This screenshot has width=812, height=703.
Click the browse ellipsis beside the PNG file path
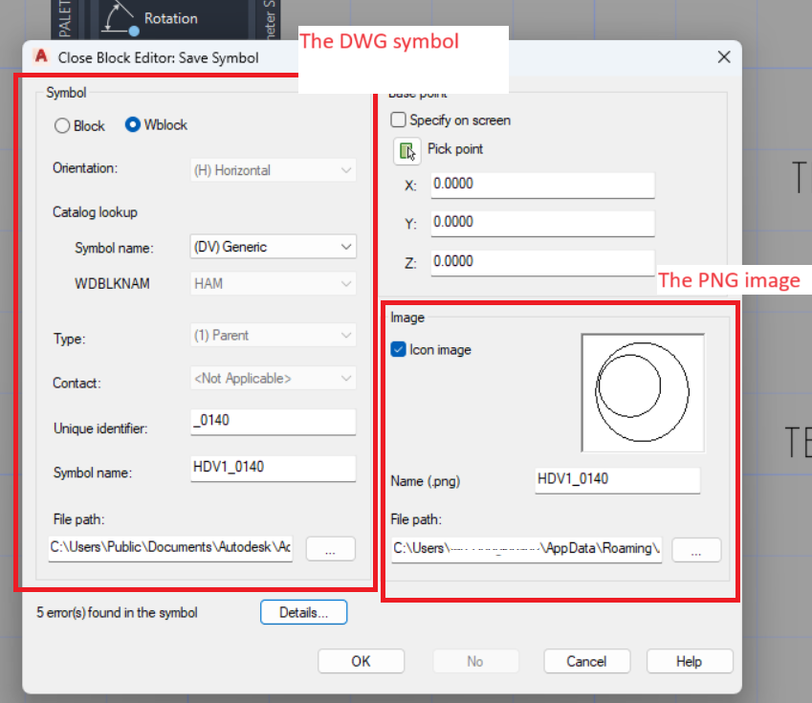click(696, 549)
